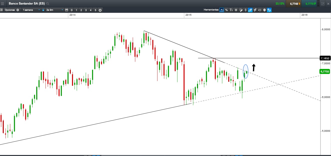Select the percent scale tool
The image size is (331, 156).
point(226,10)
